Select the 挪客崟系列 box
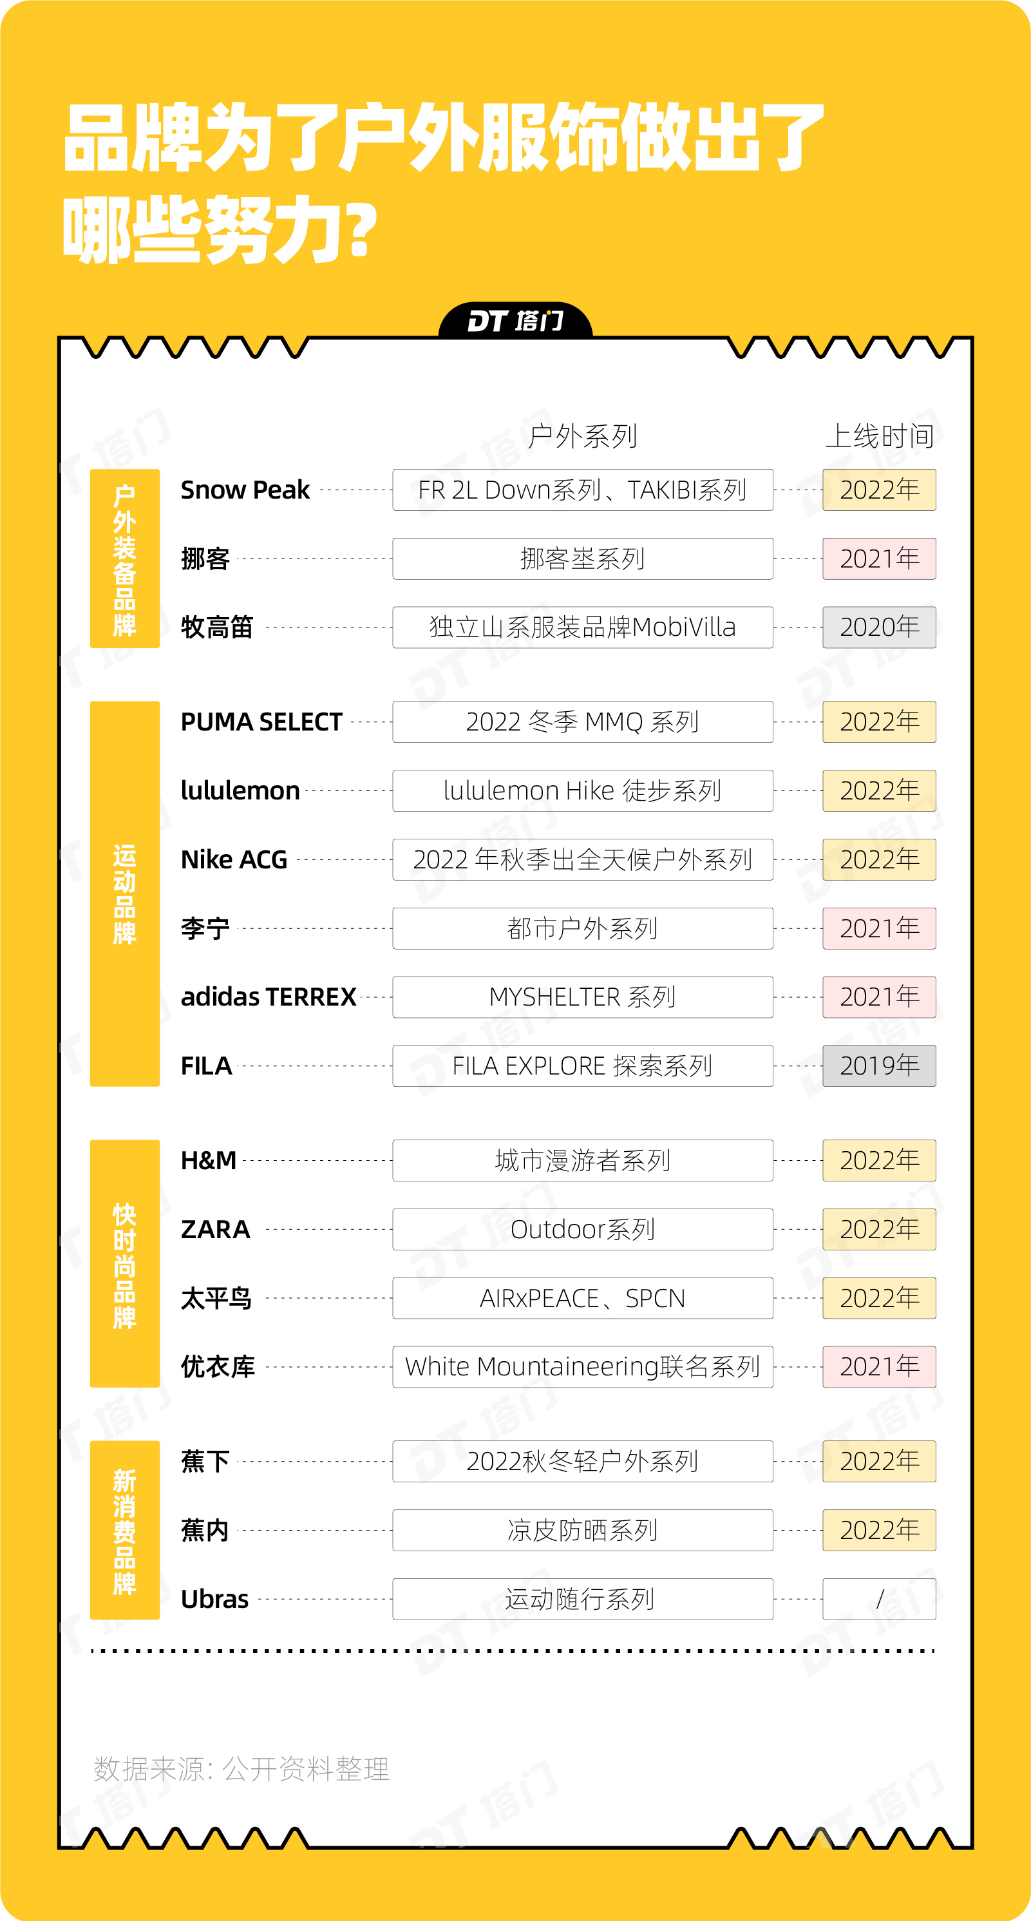The image size is (1031, 1921). click(582, 559)
